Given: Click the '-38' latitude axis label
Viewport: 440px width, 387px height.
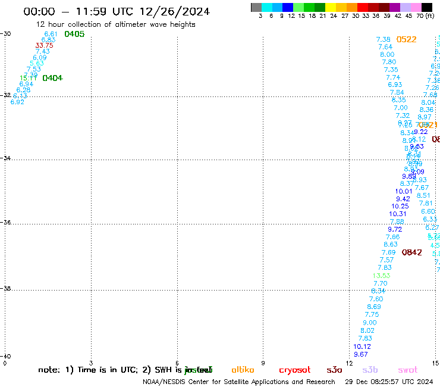Looking at the screenshot, I should 5,289.
